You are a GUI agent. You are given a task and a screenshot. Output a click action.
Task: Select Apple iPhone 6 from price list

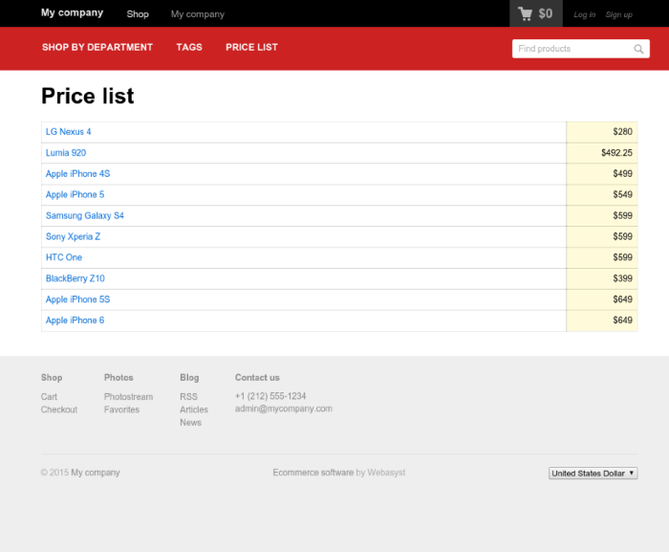pos(76,320)
